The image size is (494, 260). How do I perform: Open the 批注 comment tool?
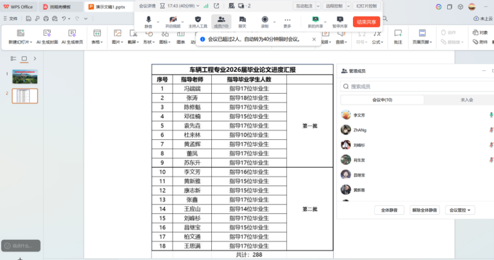(398, 34)
